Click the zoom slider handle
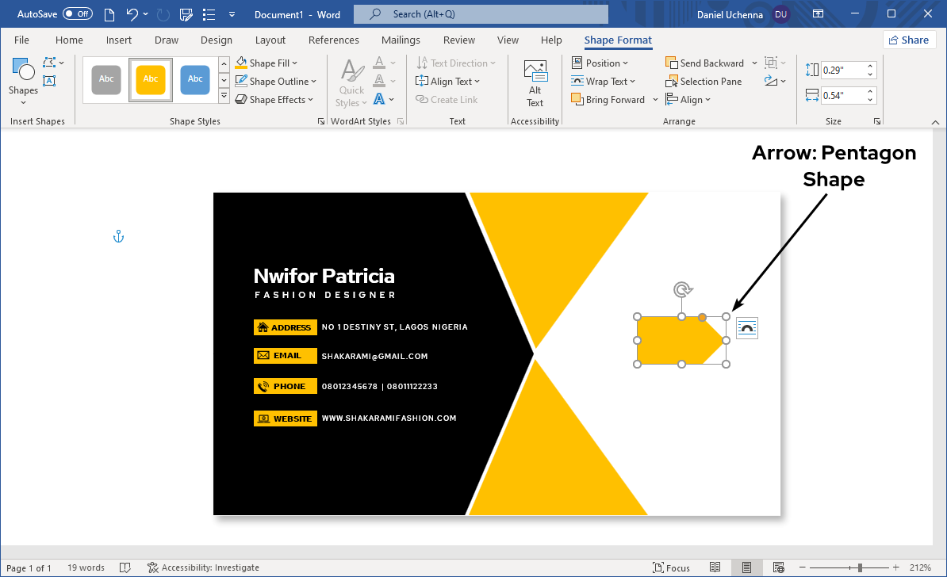Image resolution: width=947 pixels, height=577 pixels. pos(860,567)
